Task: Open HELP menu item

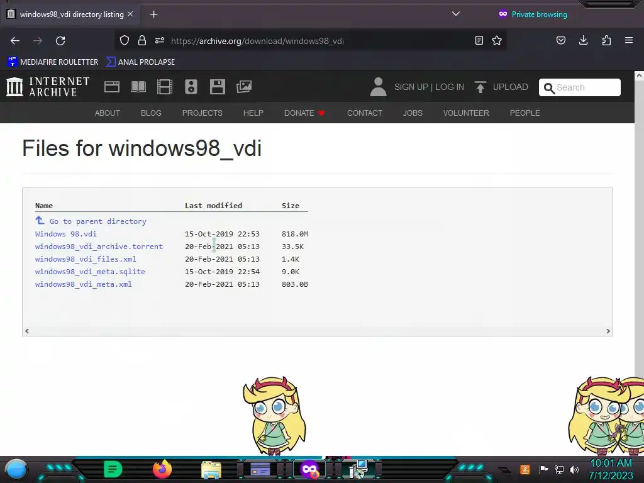Action: tap(253, 113)
